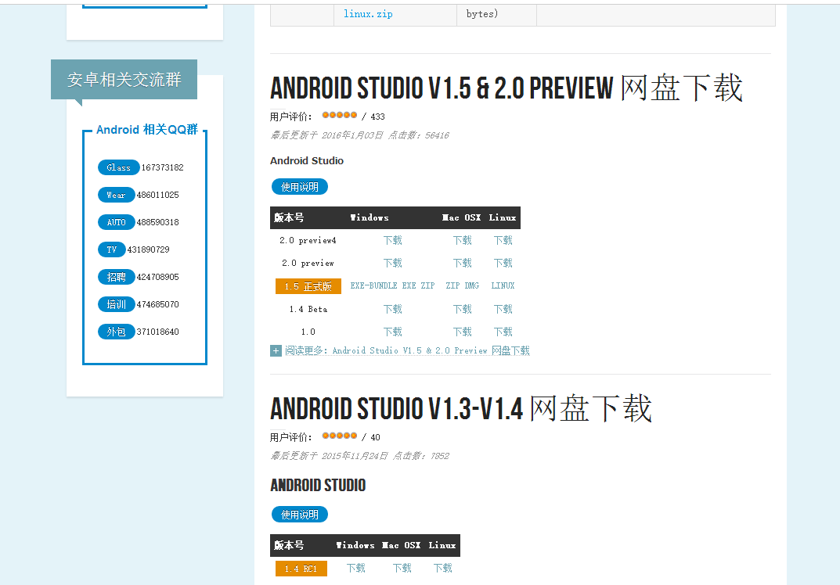Select the QQ number 167373182
840x585 pixels.
pos(162,167)
